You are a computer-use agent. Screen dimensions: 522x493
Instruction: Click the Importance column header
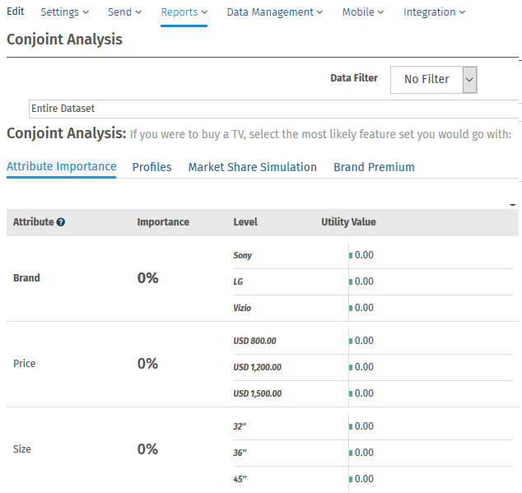coord(163,222)
